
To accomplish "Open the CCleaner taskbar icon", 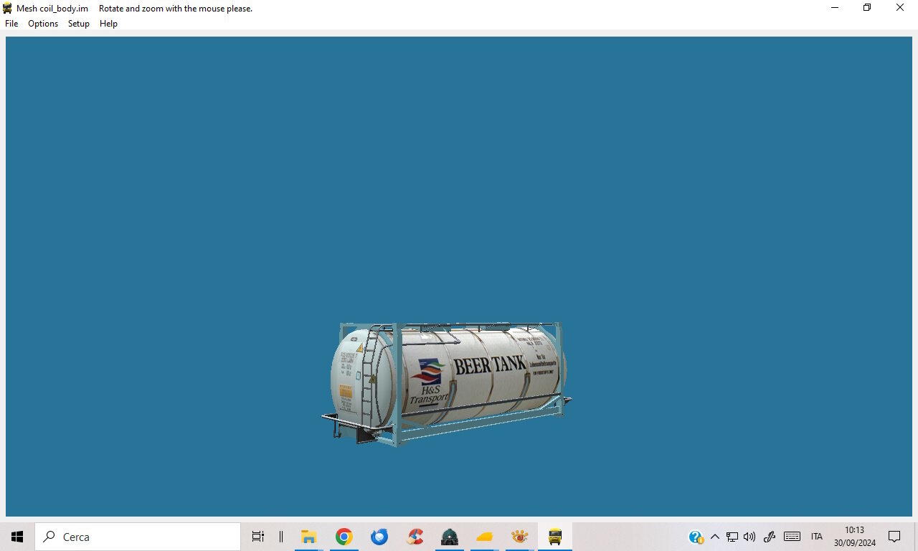I will (x=415, y=537).
